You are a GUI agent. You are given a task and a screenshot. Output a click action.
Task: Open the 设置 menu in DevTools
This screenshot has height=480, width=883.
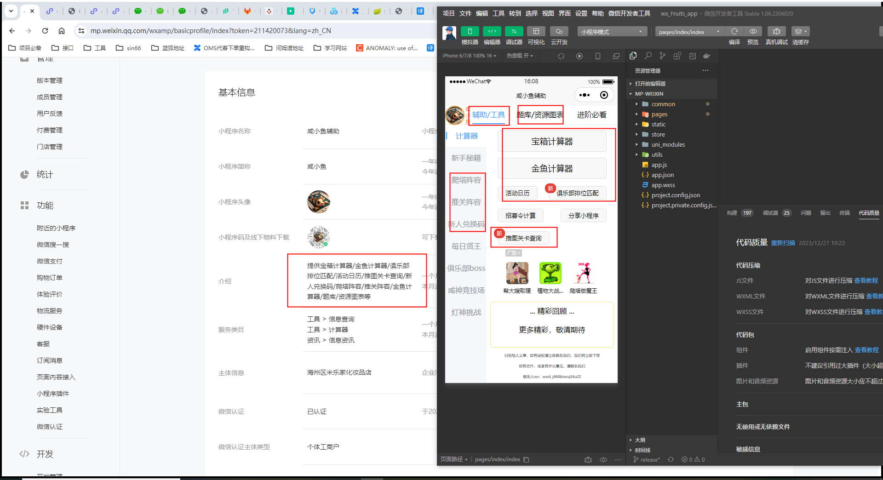coord(581,13)
